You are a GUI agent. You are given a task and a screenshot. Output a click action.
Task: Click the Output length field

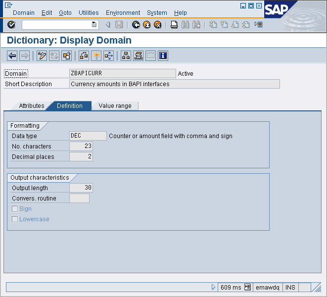81,188
